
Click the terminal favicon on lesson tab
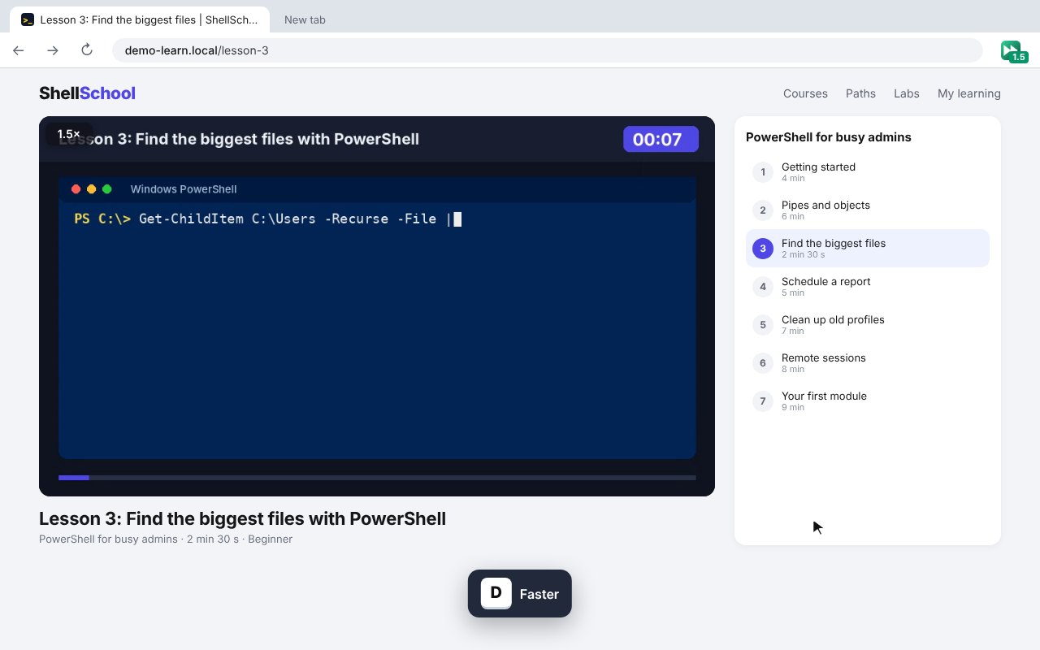click(28, 19)
